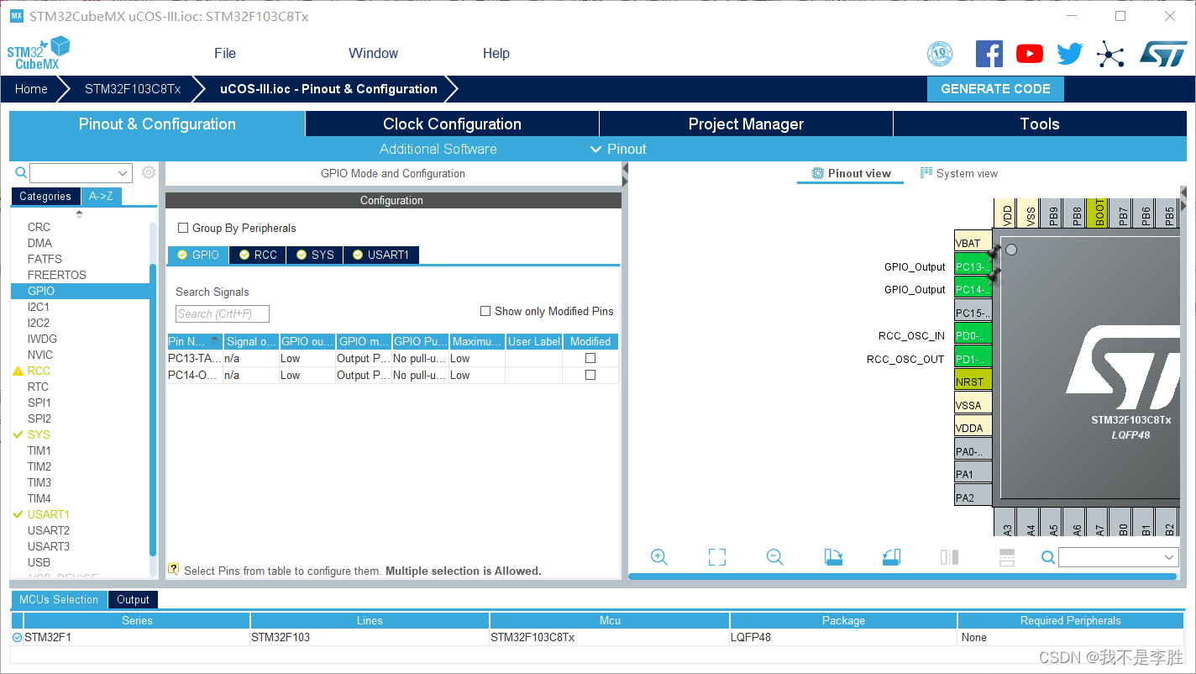1196x674 pixels.
Task: Select I2C1 in peripheral list
Action: (39, 307)
